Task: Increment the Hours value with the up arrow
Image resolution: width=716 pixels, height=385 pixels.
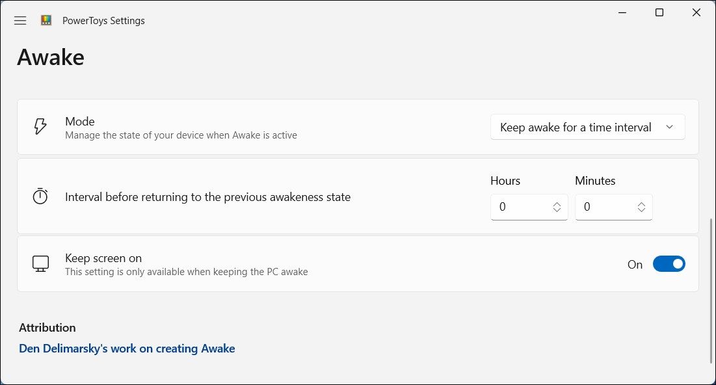Action: (557, 203)
